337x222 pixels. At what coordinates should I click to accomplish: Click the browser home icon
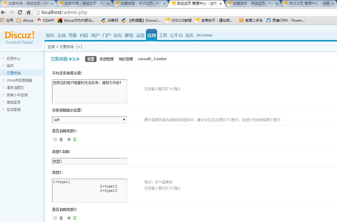28,13
